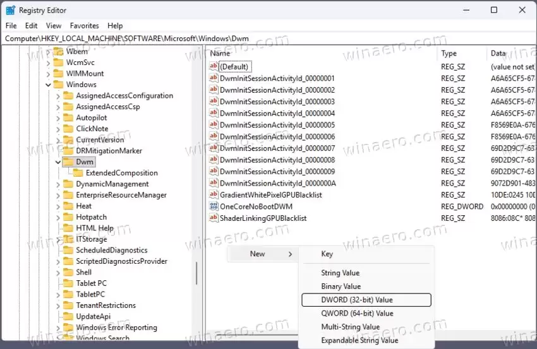The height and width of the screenshot is (349, 537).
Task: Click the Autopilot folder icon
Action: coord(68,117)
